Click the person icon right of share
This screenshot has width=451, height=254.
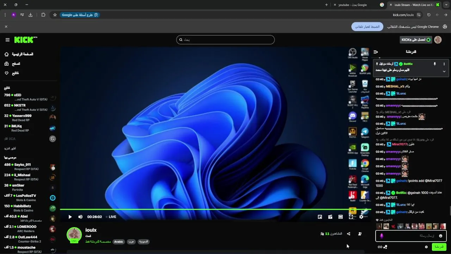(x=360, y=234)
